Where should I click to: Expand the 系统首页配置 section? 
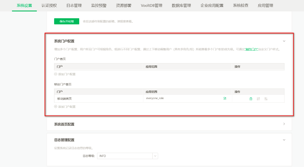click(x=284, y=124)
